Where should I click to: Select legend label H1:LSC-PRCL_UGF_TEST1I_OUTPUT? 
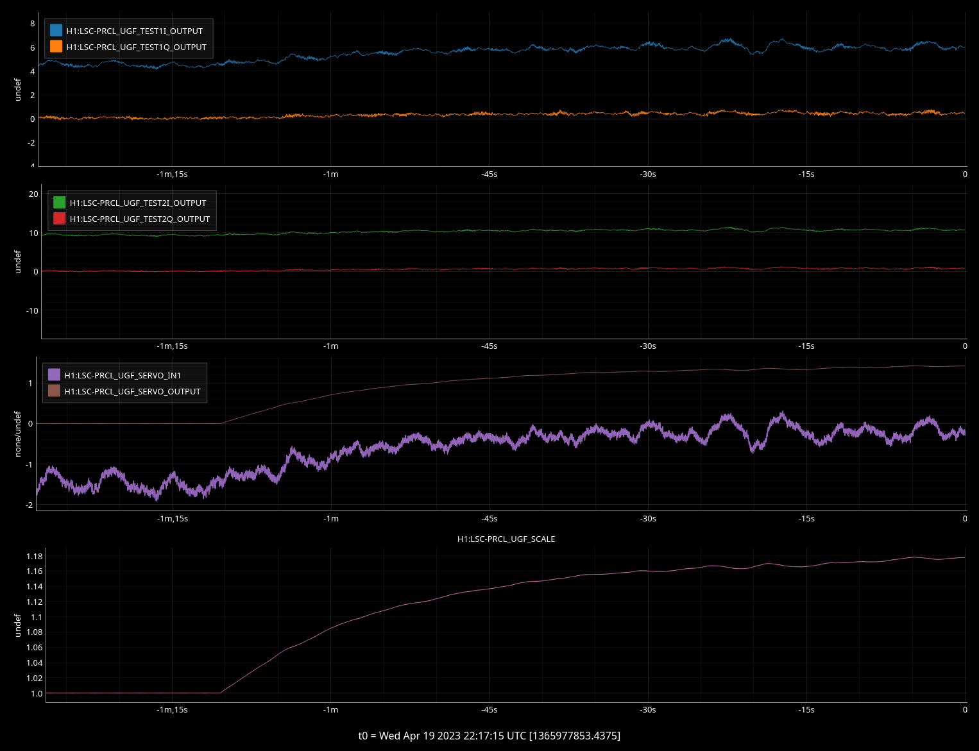pyautogui.click(x=135, y=31)
